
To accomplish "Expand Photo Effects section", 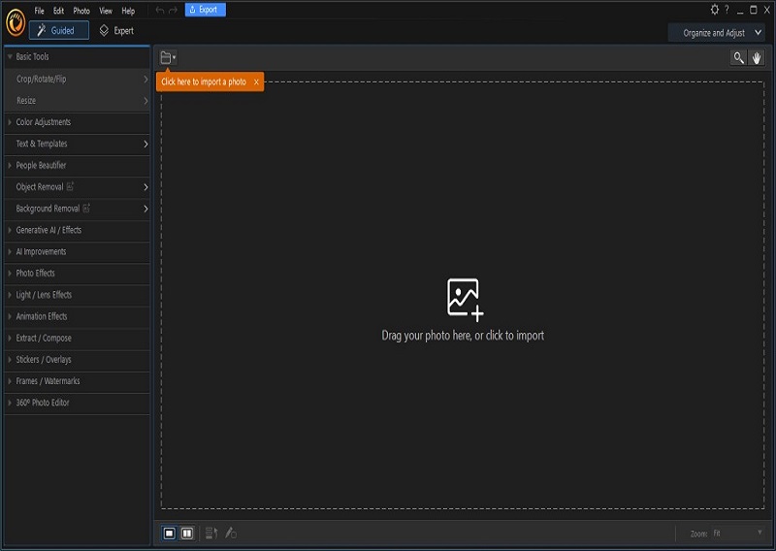I will [78, 273].
